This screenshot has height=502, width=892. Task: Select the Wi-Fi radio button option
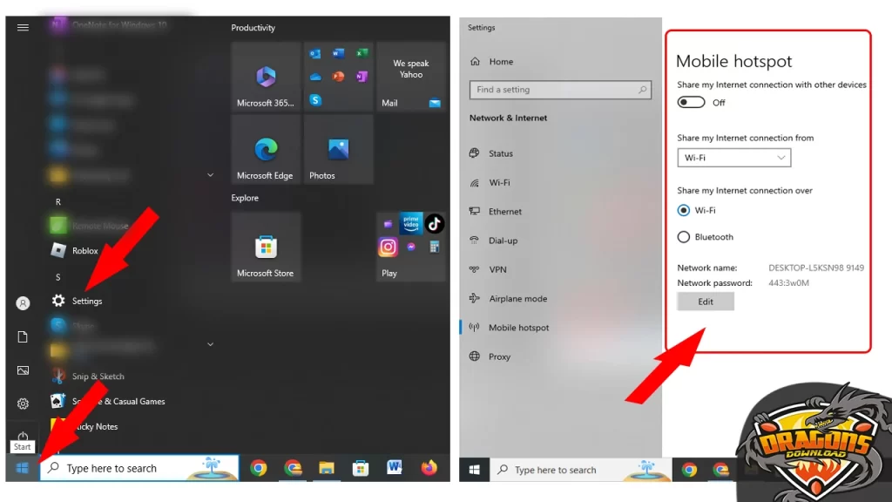(684, 210)
